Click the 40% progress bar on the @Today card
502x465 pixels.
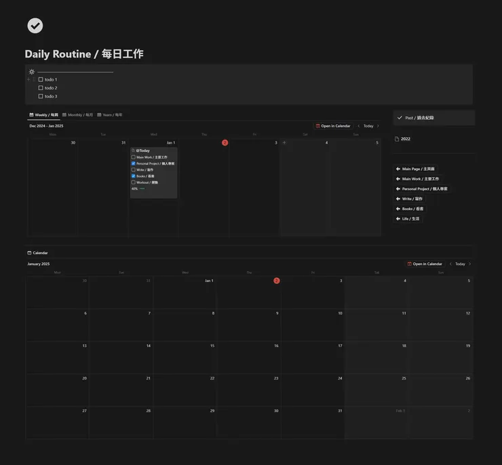coord(142,188)
